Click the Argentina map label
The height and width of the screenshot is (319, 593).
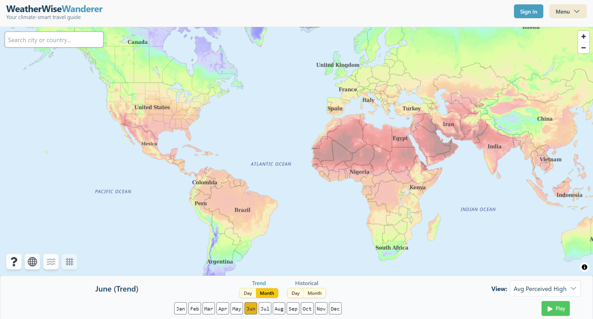pos(220,262)
